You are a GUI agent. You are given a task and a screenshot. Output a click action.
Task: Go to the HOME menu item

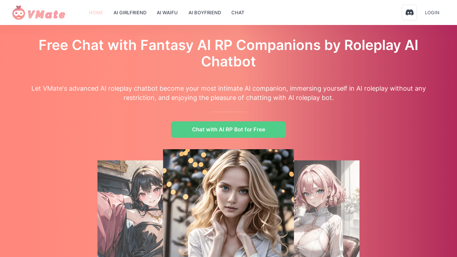coord(96,12)
